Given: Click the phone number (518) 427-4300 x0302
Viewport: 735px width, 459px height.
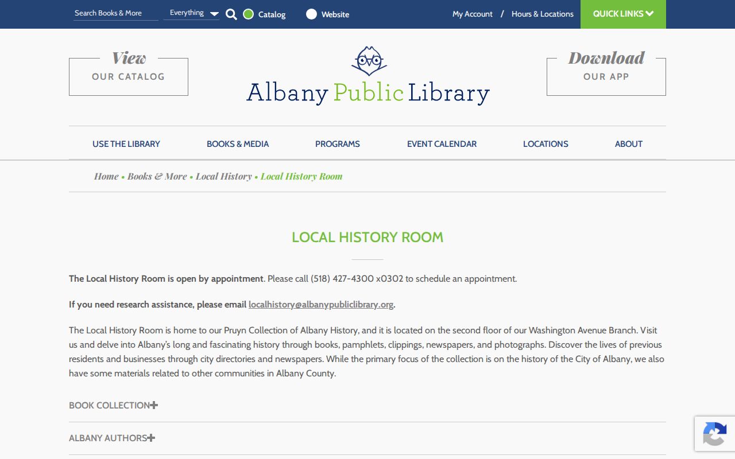Looking at the screenshot, I should tap(357, 279).
